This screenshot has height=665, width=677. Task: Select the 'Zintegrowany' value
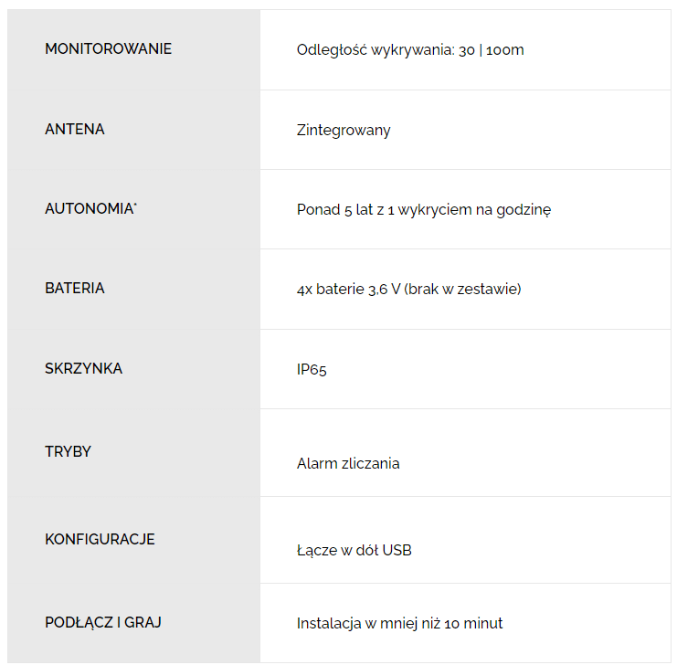pos(344,131)
